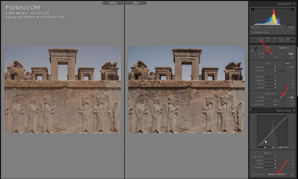Click the point curve edit icon
Screen dimensions: 298x179
[x=292, y=174]
